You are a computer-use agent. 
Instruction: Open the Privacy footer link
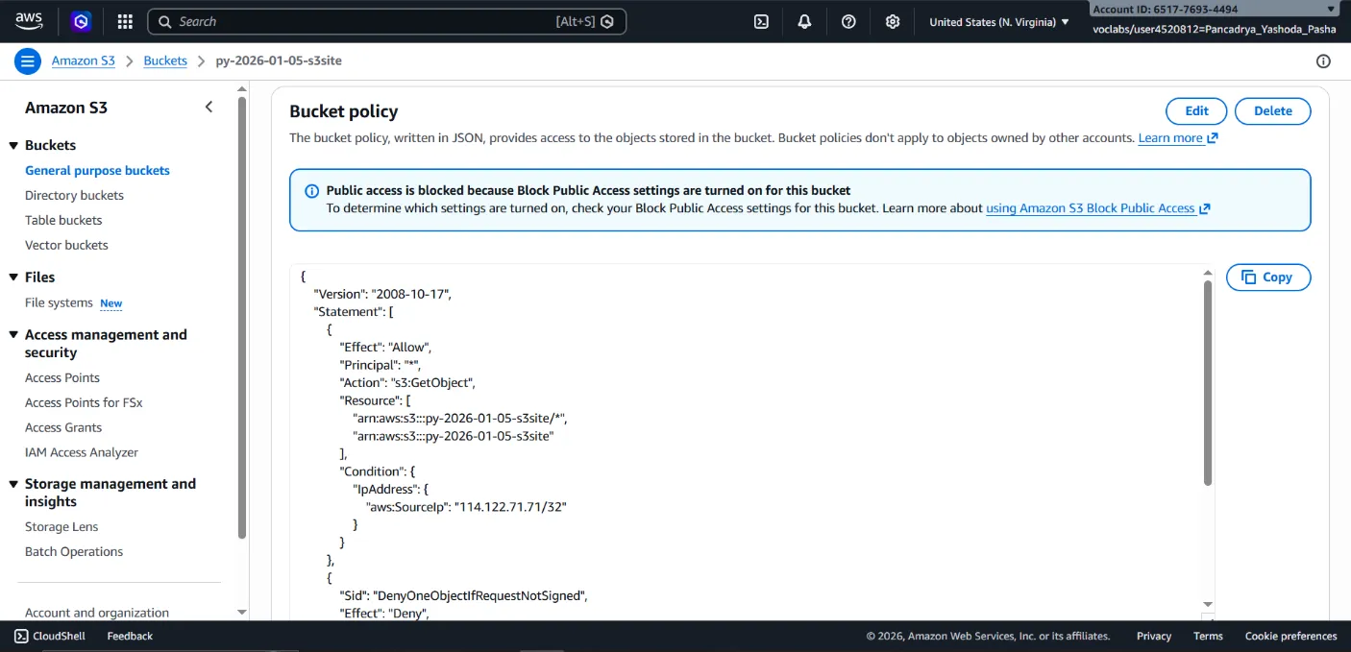(x=1154, y=636)
